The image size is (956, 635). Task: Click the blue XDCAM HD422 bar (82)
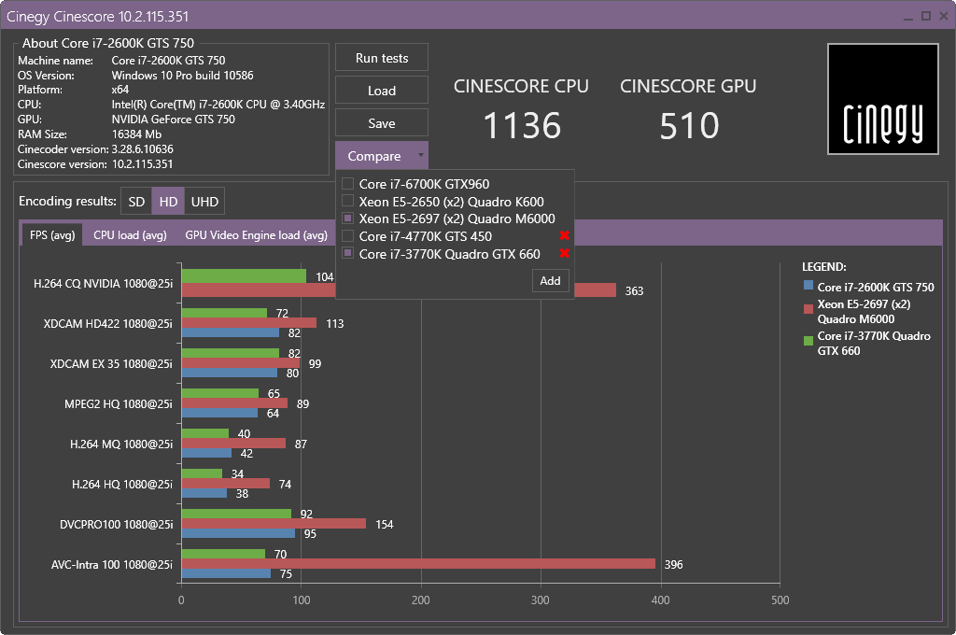(x=231, y=333)
